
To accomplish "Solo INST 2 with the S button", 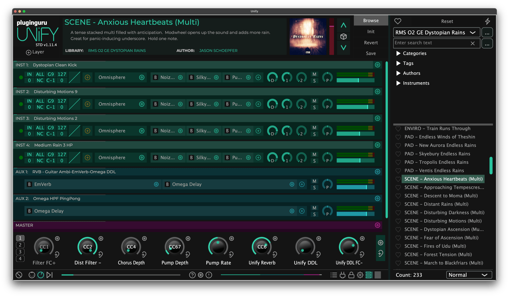I will (x=314, y=107).
